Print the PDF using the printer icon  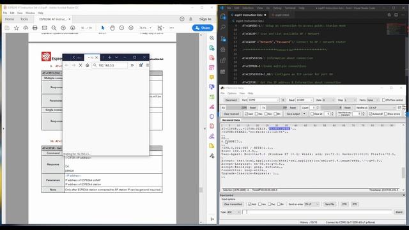[35, 28]
